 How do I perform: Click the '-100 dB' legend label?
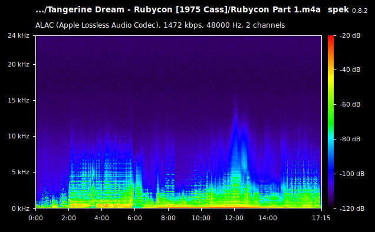(352, 174)
